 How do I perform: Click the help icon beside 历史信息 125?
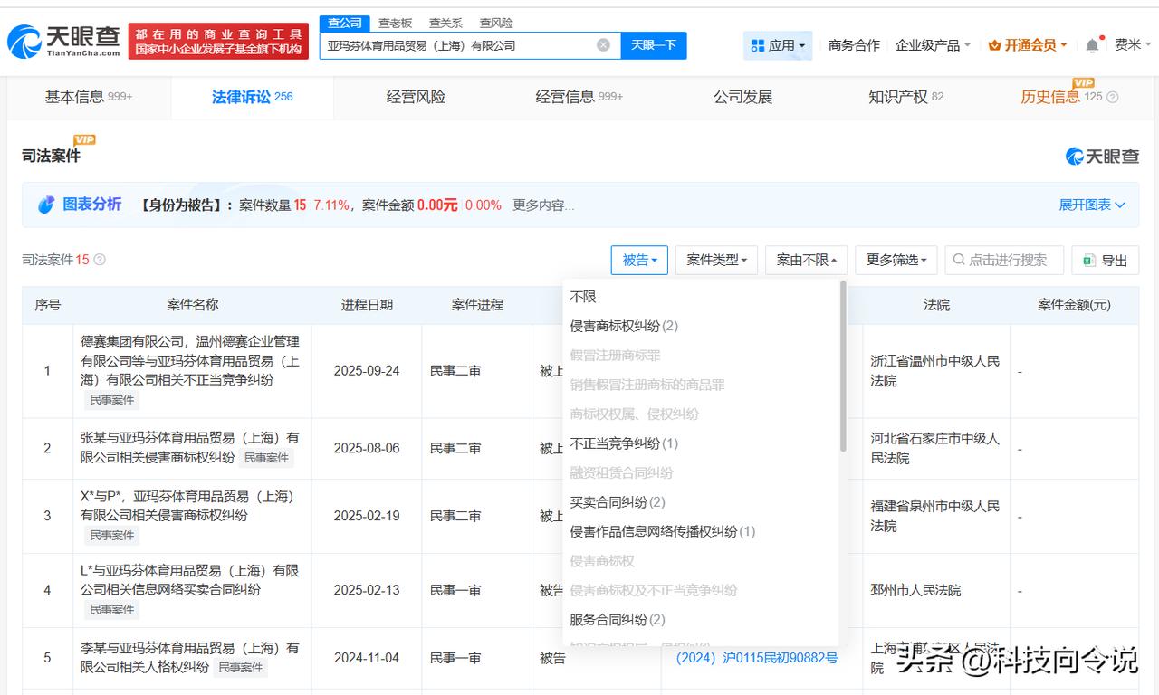pos(1113,97)
